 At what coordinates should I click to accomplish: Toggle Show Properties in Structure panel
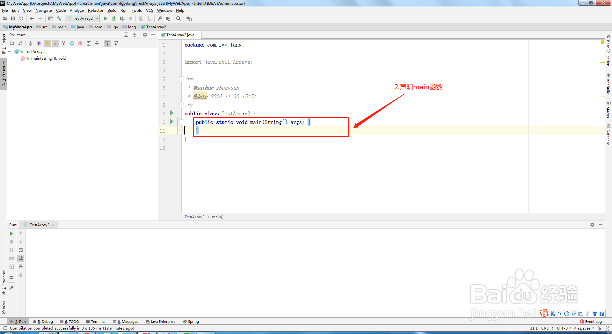pyautogui.click(x=39, y=43)
